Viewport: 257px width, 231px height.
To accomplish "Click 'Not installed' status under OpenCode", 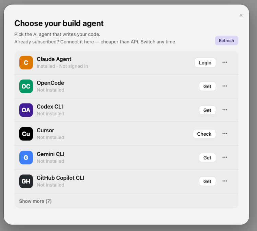I will (51, 90).
